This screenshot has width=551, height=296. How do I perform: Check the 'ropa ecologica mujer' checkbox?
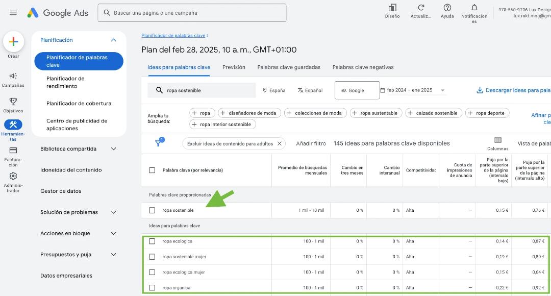pyautogui.click(x=152, y=272)
